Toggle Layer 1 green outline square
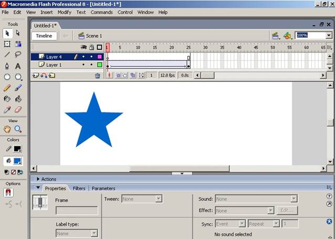The width and height of the screenshot is (335, 239). pyautogui.click(x=100, y=65)
